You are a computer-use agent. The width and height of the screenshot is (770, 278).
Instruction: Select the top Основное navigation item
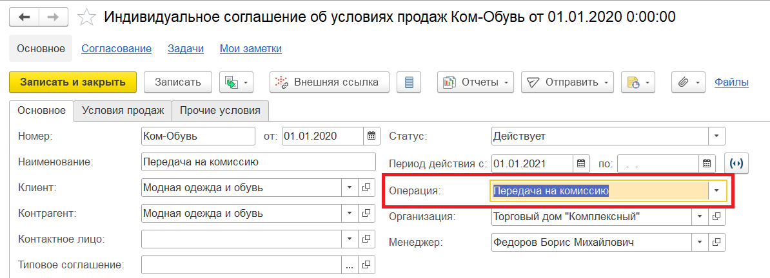point(41,48)
